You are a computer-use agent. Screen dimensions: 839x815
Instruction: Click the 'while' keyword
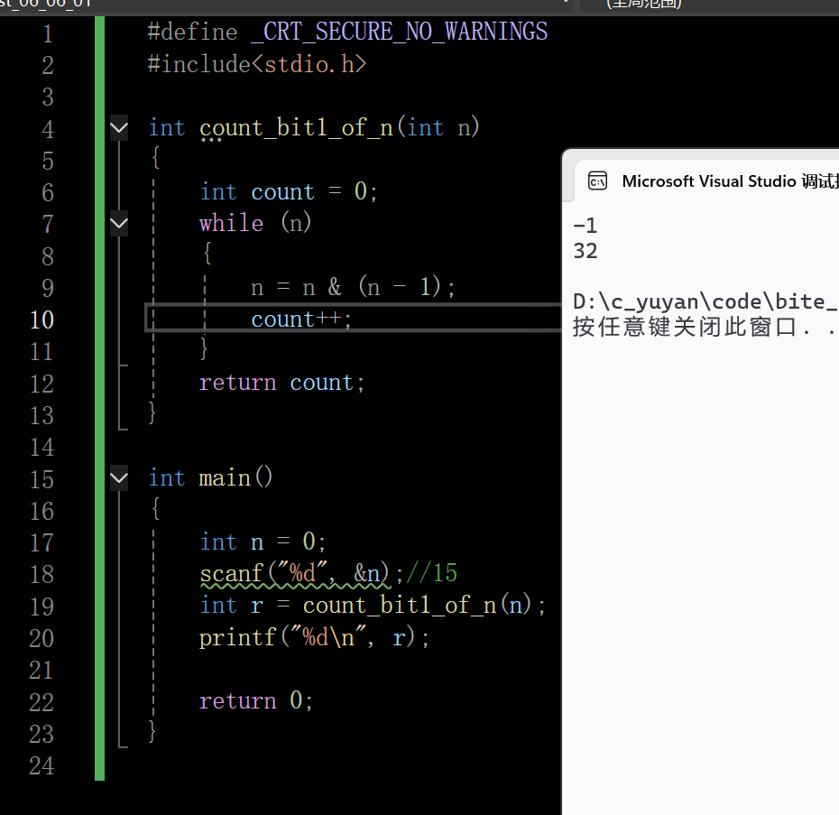coord(231,223)
